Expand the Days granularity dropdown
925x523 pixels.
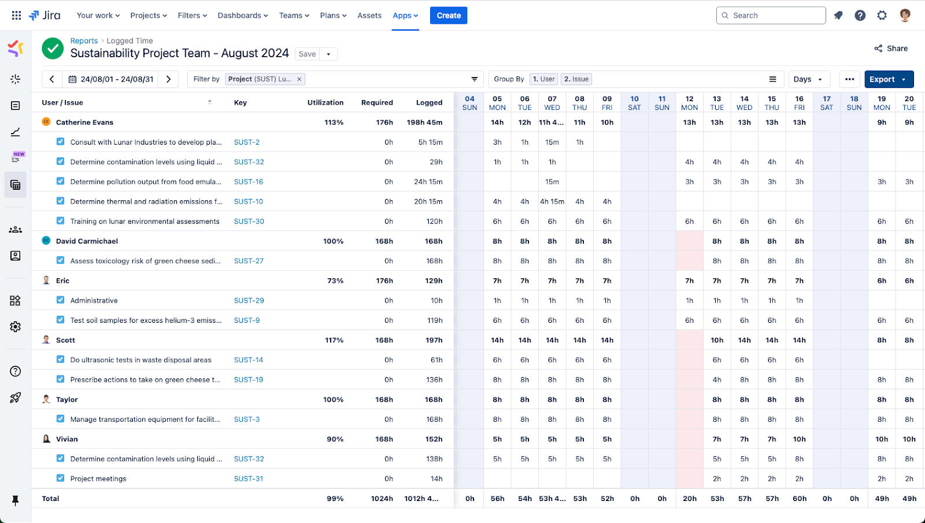809,79
